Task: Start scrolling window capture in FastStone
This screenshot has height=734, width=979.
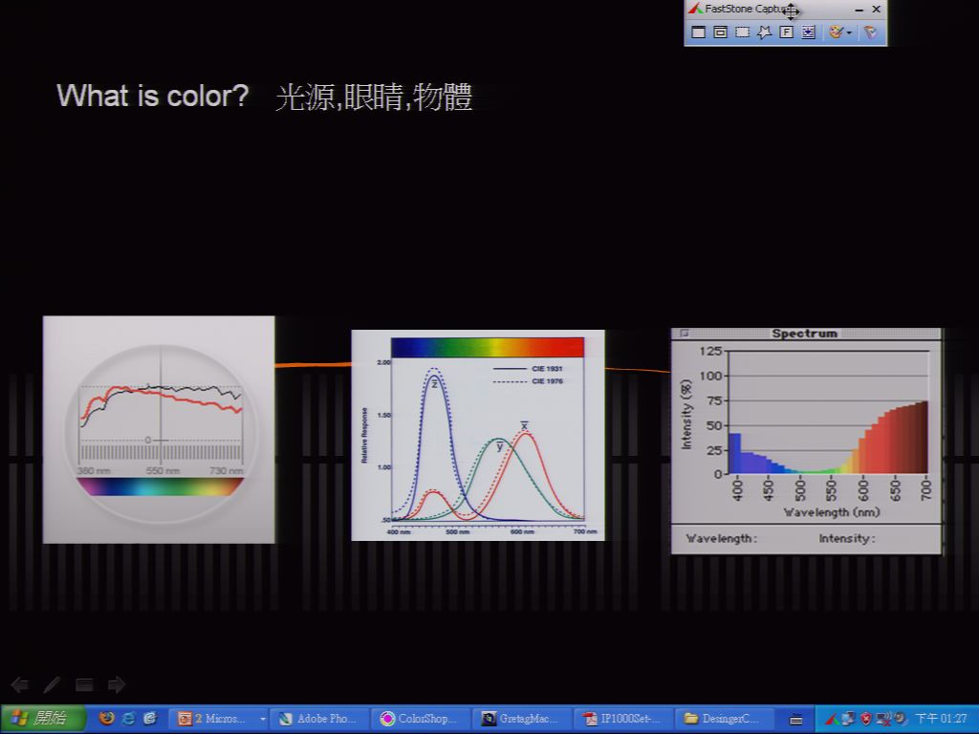Action: click(809, 32)
